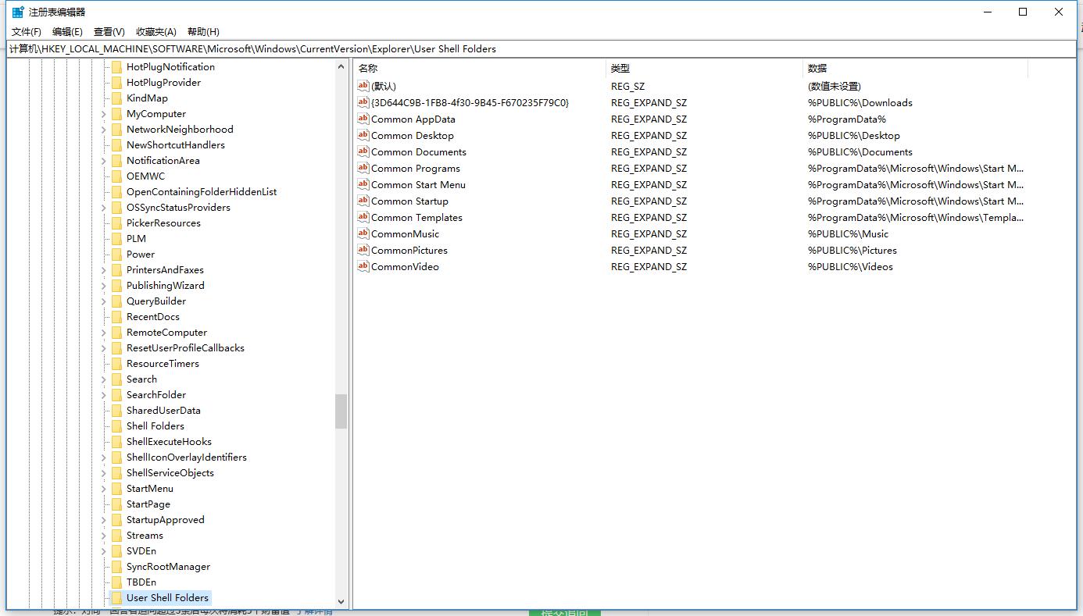Select the PickerResources key name
Image resolution: width=1083 pixels, height=616 pixels.
163,223
